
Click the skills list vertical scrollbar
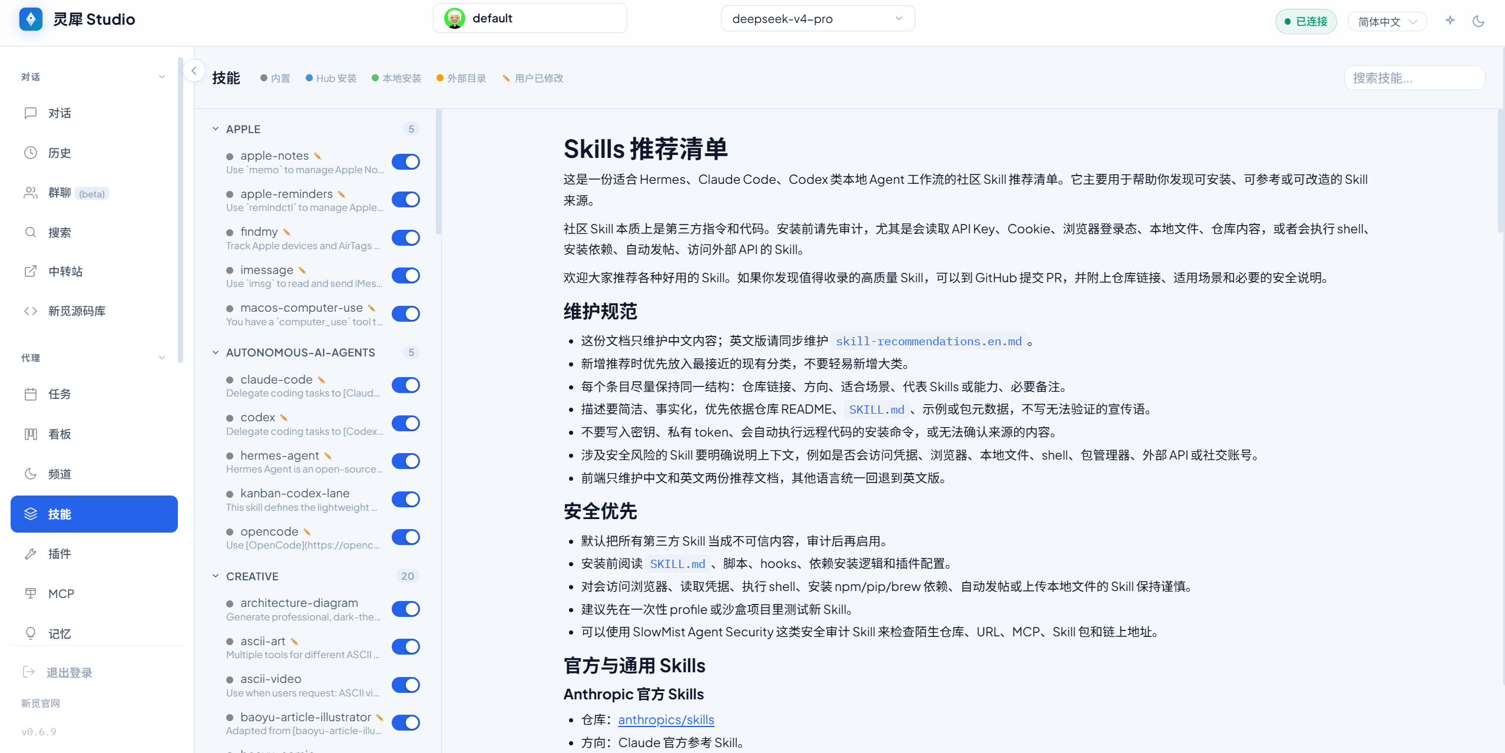[438, 172]
